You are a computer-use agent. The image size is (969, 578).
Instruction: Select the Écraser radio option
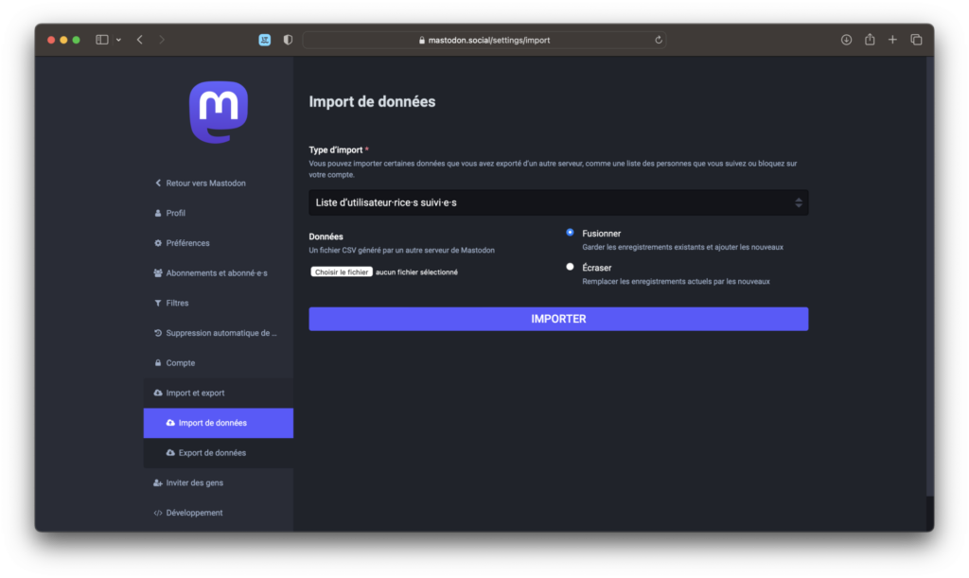[570, 267]
